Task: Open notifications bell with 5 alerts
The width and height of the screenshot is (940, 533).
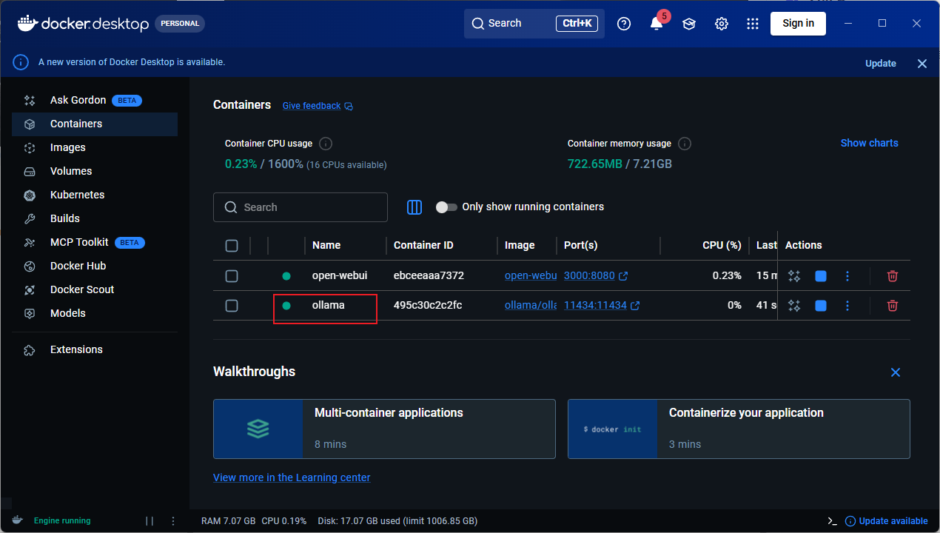Action: pyautogui.click(x=657, y=24)
